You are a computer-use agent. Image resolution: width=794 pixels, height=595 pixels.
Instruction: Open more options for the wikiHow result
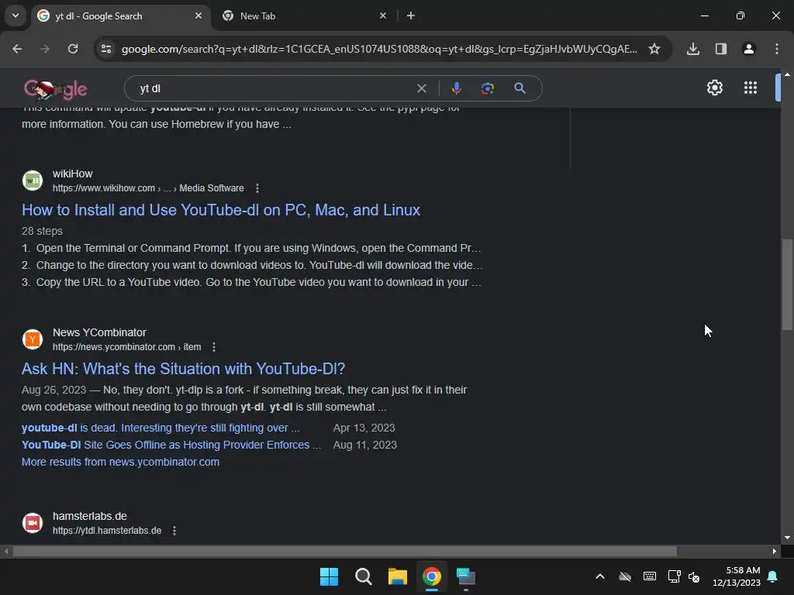257,188
